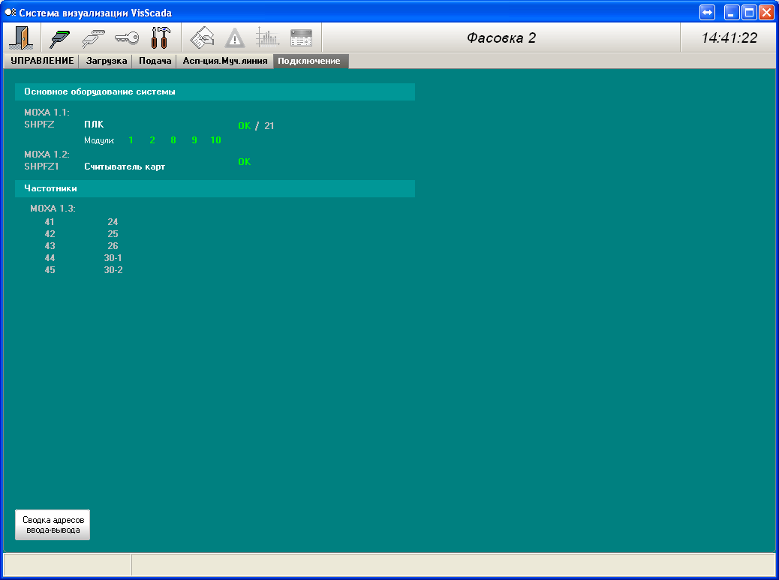Open the warning triangle alarms icon
Viewport: 779px width, 580px height.
point(235,37)
